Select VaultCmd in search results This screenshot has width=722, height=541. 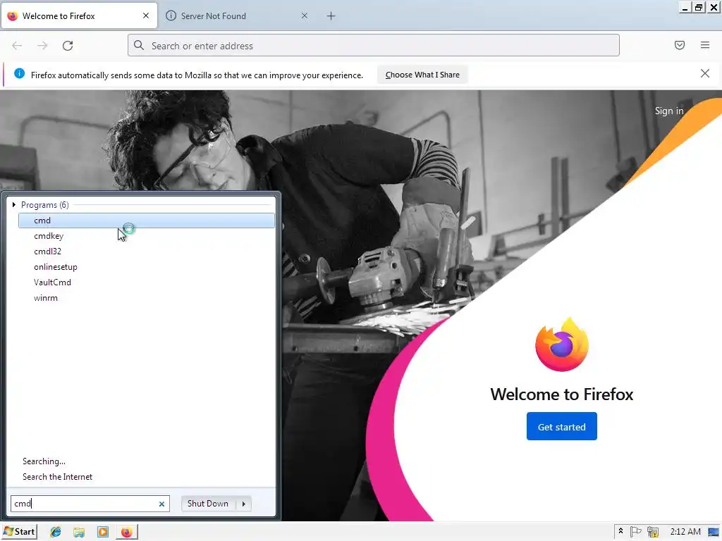[147, 282]
